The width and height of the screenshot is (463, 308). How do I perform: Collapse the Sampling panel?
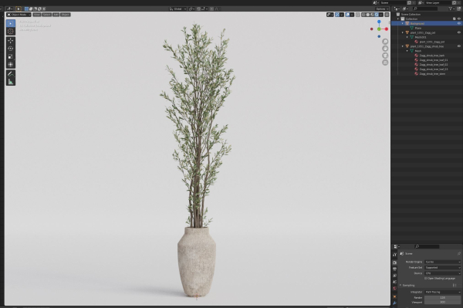400,286
